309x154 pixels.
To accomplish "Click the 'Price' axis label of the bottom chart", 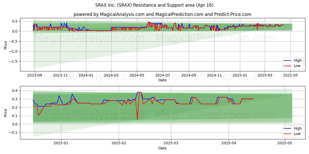I will coord(6,112).
